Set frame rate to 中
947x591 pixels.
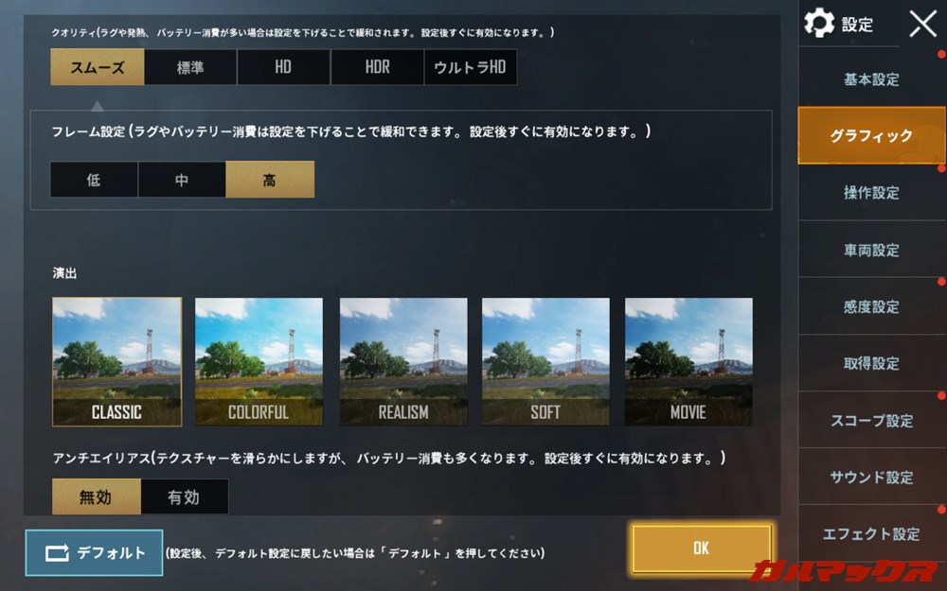pos(182,180)
